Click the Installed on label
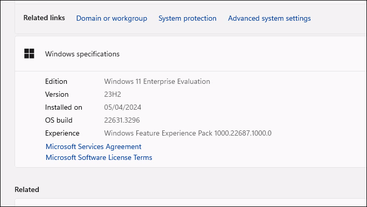367x207 pixels. (64, 107)
